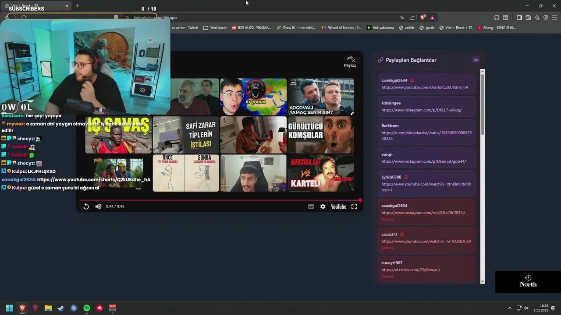Open the 67 ÇOCUK suggested video
The height and width of the screenshot is (315, 561).
(x=253, y=97)
